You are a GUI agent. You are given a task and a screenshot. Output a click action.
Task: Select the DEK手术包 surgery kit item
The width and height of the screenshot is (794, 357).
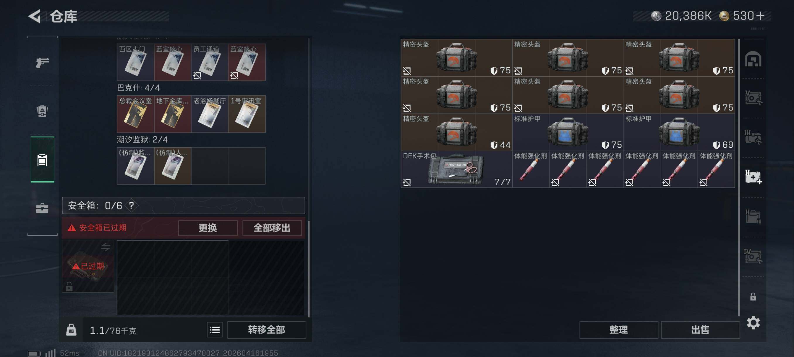[x=456, y=169]
